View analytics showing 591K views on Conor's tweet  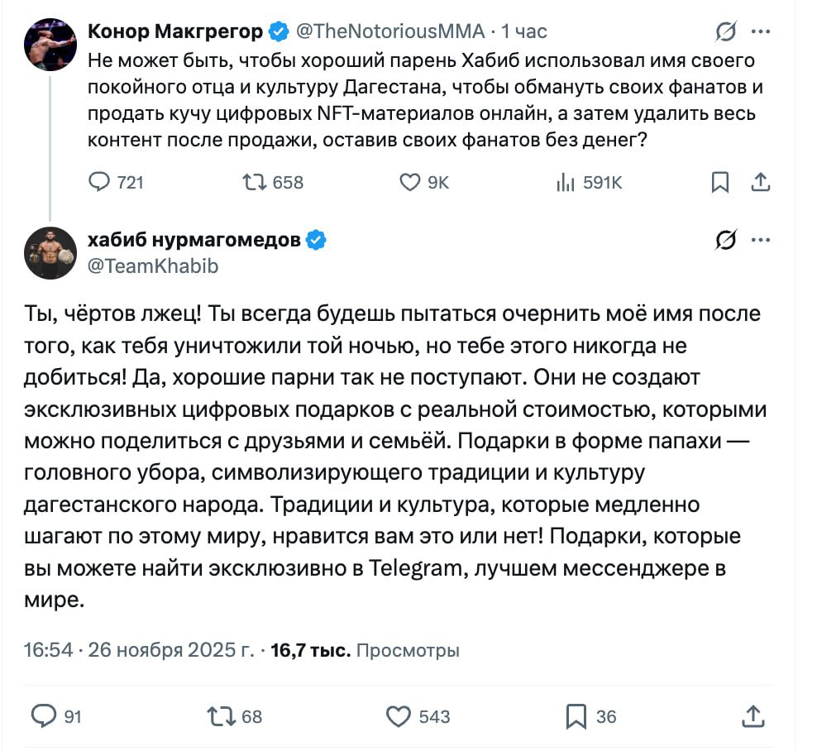coord(566,183)
